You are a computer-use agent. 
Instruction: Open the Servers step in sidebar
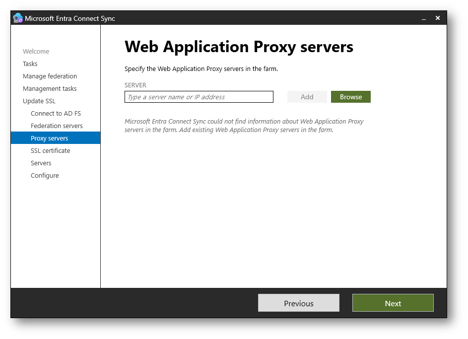pos(41,163)
